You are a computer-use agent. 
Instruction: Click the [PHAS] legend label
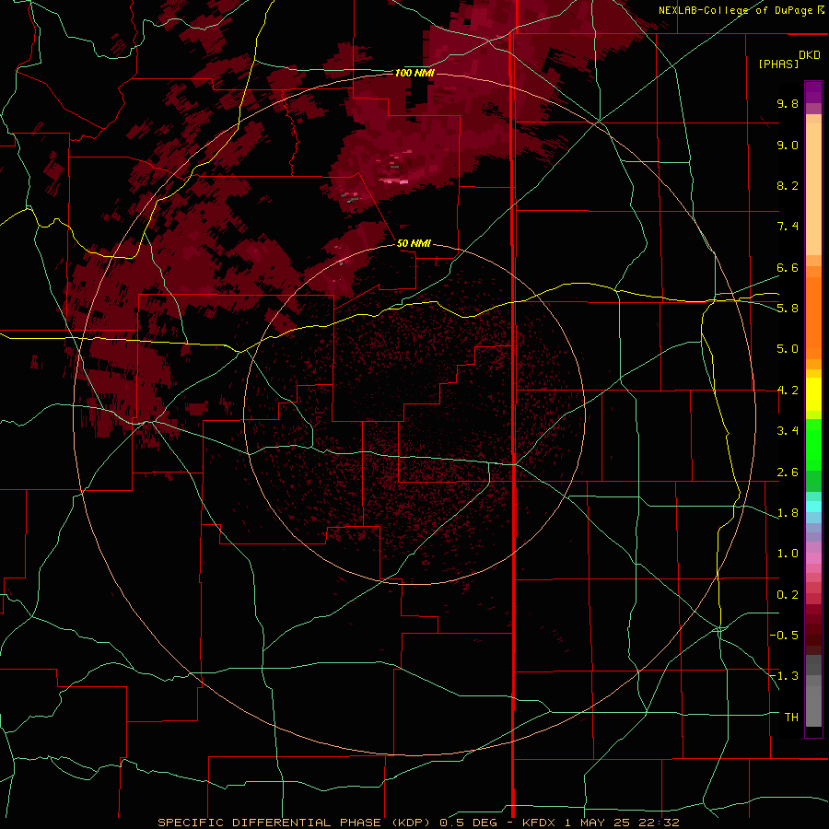tap(778, 64)
